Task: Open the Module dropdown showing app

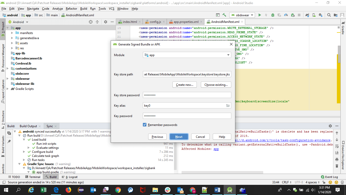Action: 187,55
